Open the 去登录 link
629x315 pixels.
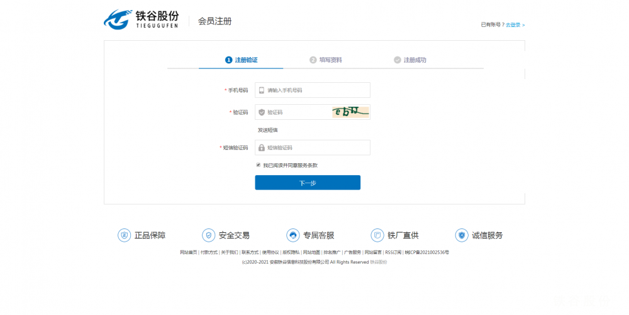point(515,25)
